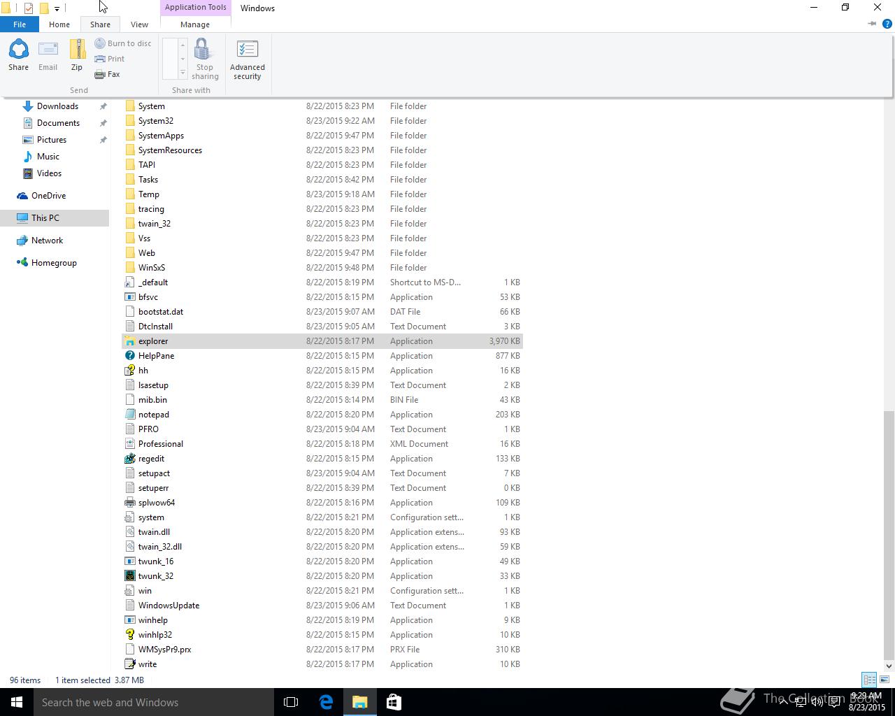Click Search the web and Windows box
The width and height of the screenshot is (895, 716).
pos(154,702)
